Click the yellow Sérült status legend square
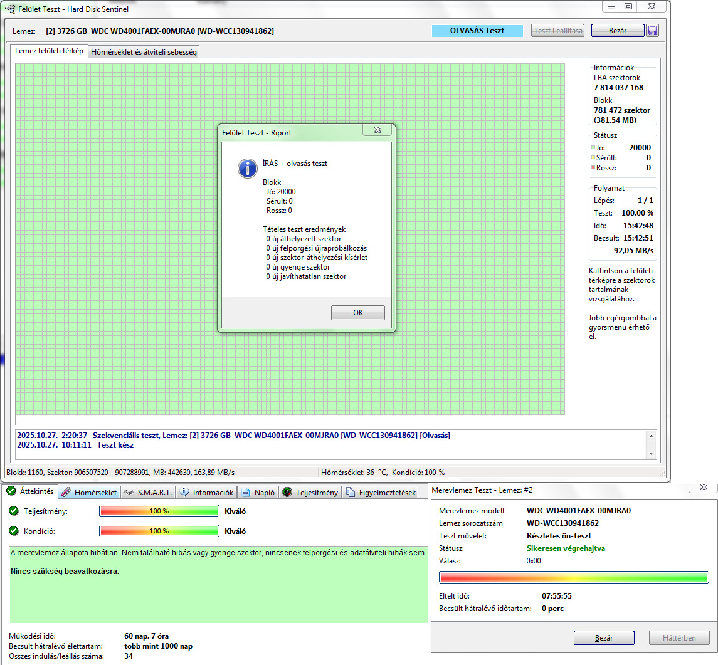The width and height of the screenshot is (718, 665). click(593, 157)
